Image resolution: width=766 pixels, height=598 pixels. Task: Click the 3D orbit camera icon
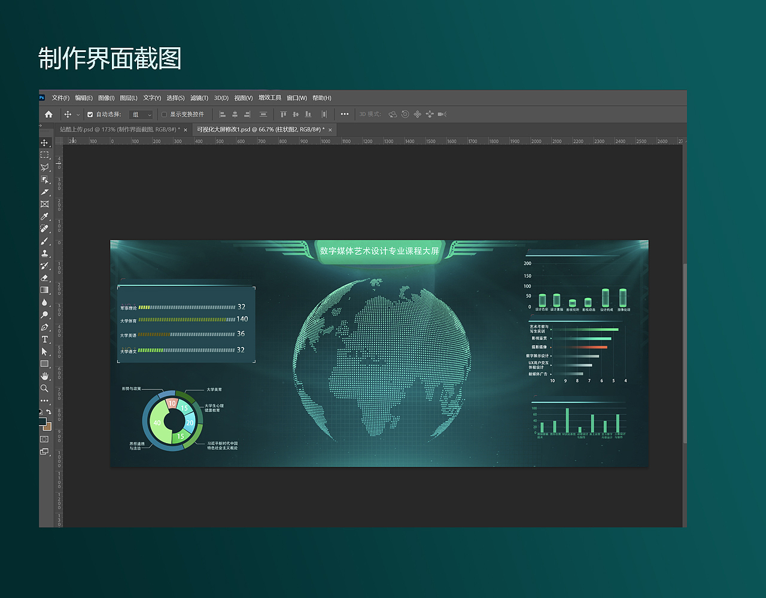[393, 114]
